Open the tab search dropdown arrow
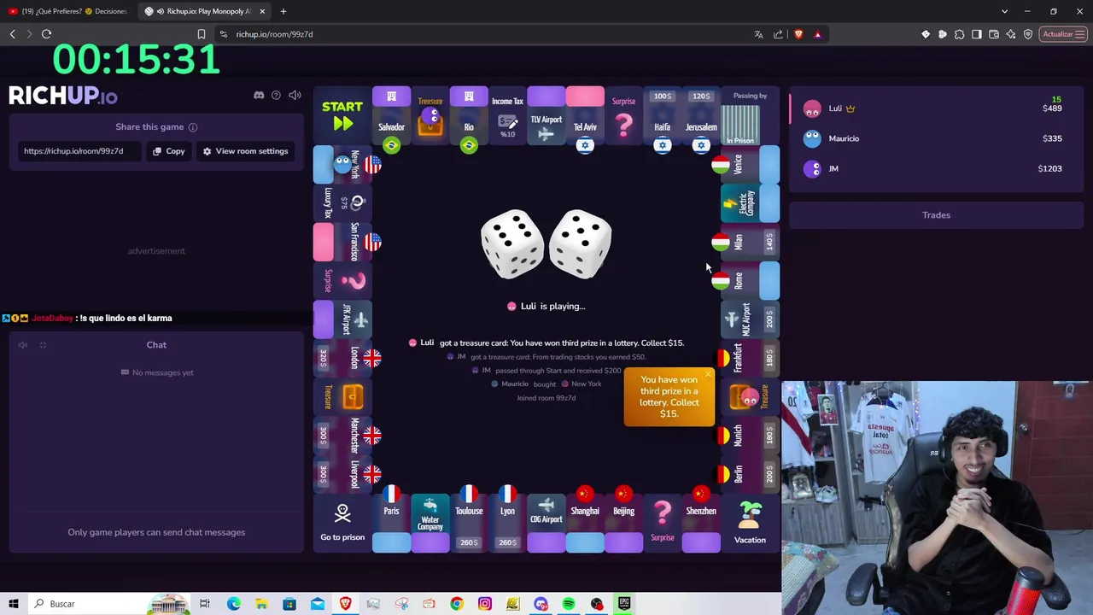 click(x=1005, y=11)
